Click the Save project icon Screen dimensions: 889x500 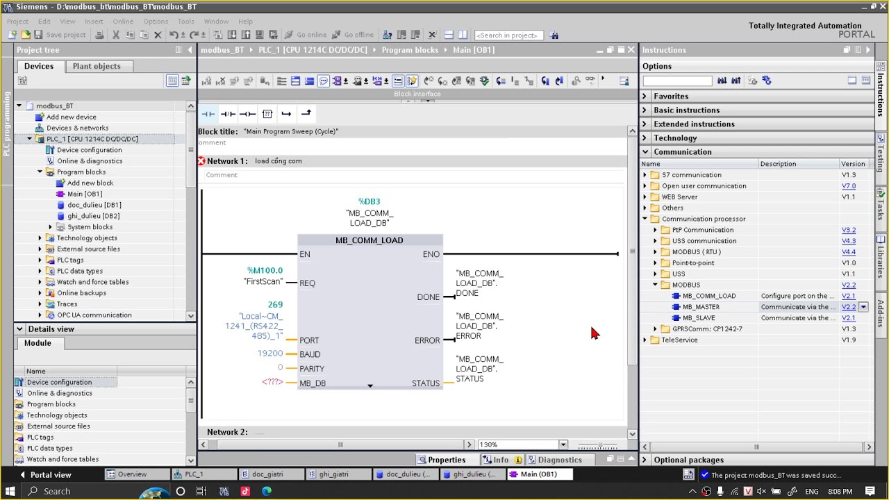click(x=38, y=35)
